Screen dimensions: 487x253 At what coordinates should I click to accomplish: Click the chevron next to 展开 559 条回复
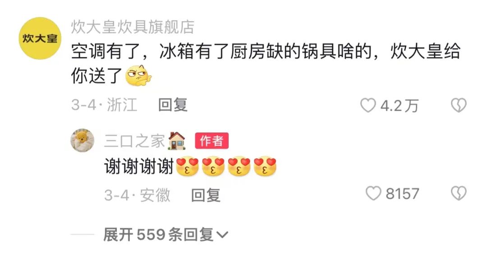point(222,235)
